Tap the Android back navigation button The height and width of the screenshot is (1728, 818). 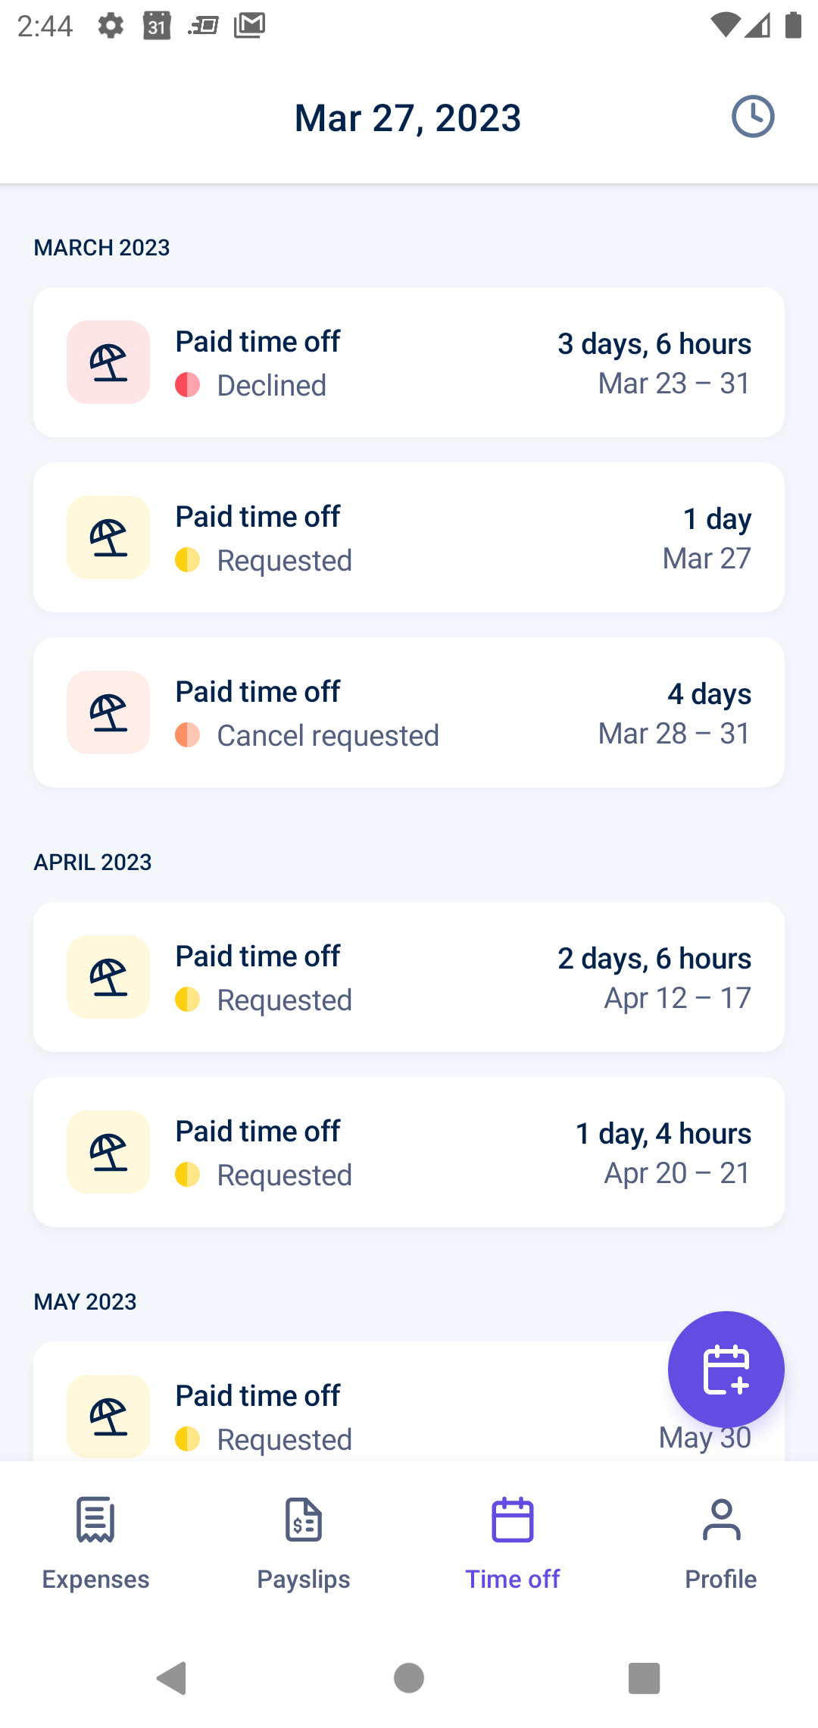click(172, 1678)
